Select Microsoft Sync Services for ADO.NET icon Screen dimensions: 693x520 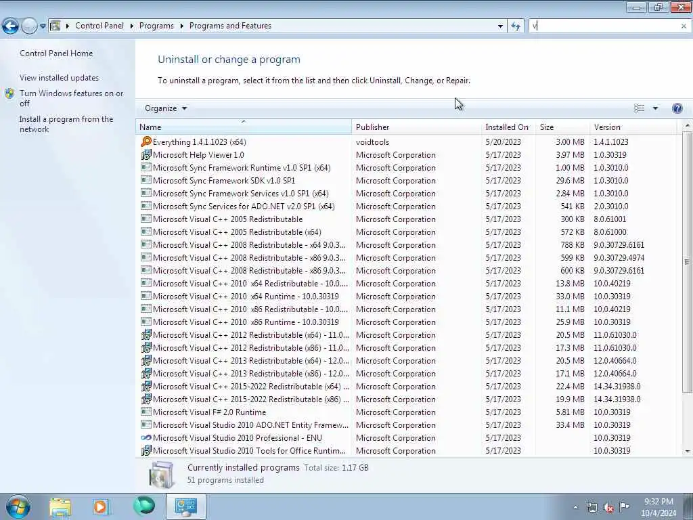tap(146, 206)
